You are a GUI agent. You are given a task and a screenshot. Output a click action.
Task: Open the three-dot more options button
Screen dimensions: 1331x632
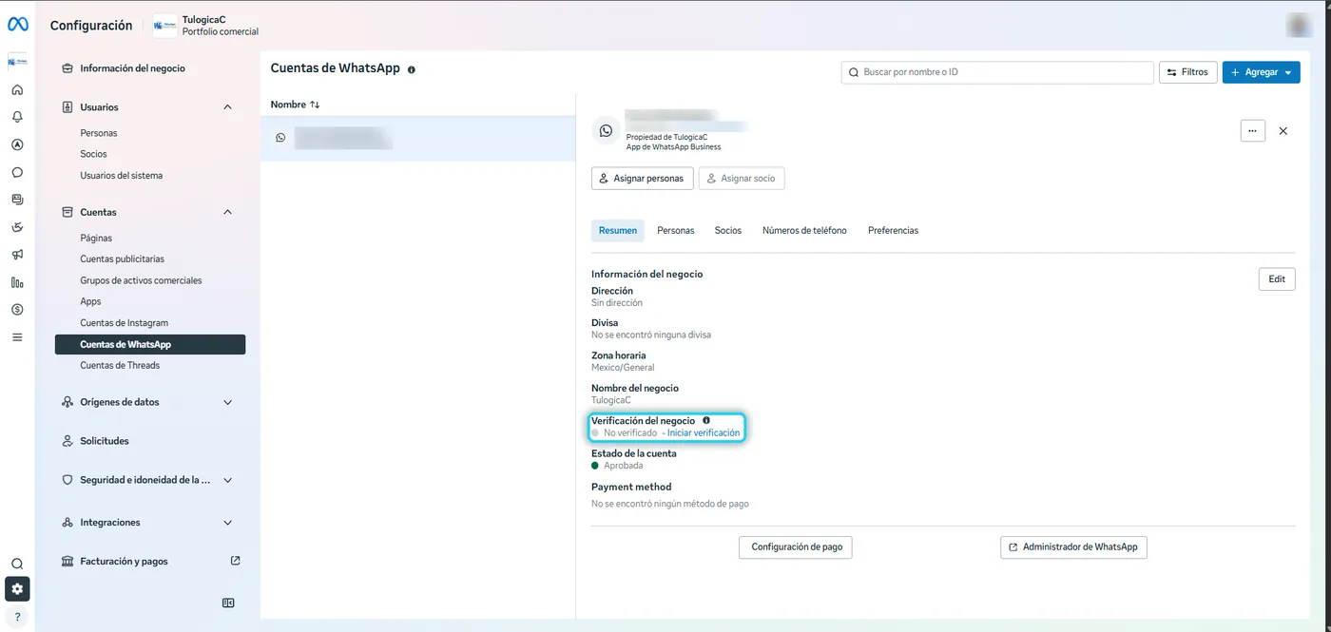pos(1253,130)
